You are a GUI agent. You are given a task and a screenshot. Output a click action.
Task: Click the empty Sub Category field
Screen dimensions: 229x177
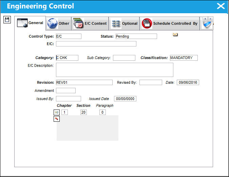[124, 58]
